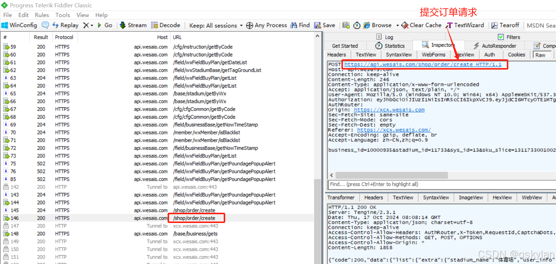Viewport: 556px width, 264px height.
Task: Open the Rules menu
Action: (x=42, y=15)
